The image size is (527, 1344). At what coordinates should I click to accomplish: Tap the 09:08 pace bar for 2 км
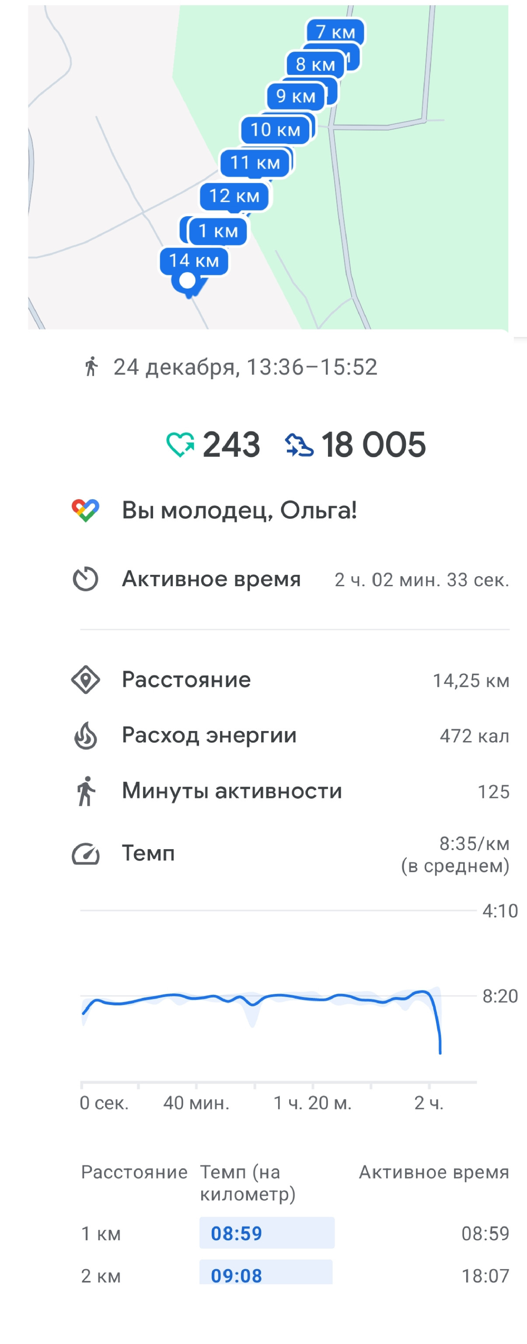point(266,1273)
